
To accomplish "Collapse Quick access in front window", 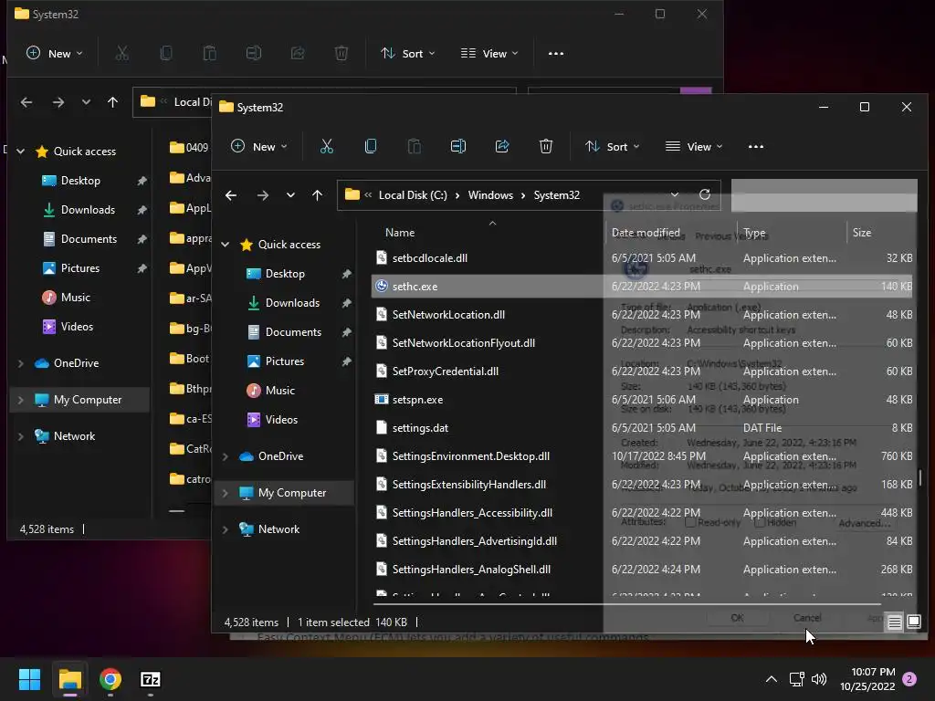I will coord(226,245).
